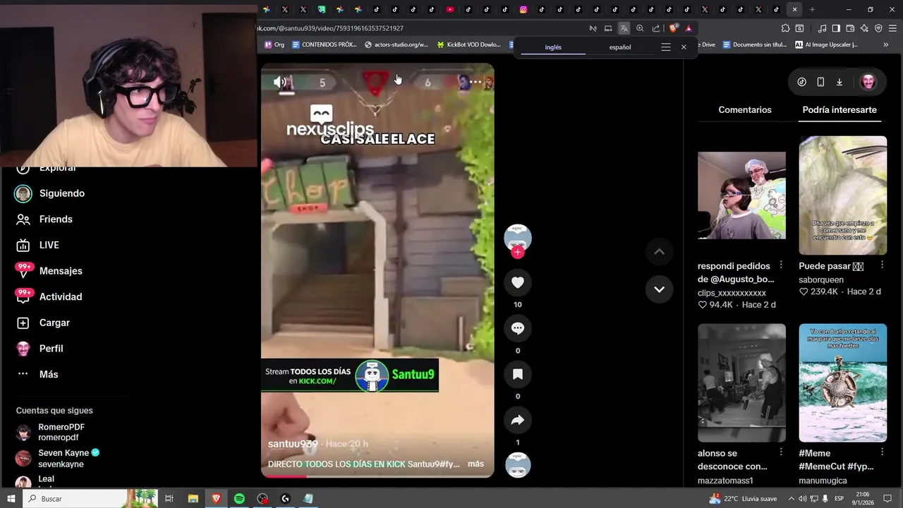Click the share page icon in the address bar
This screenshot has width=903, height=508.
(656, 28)
